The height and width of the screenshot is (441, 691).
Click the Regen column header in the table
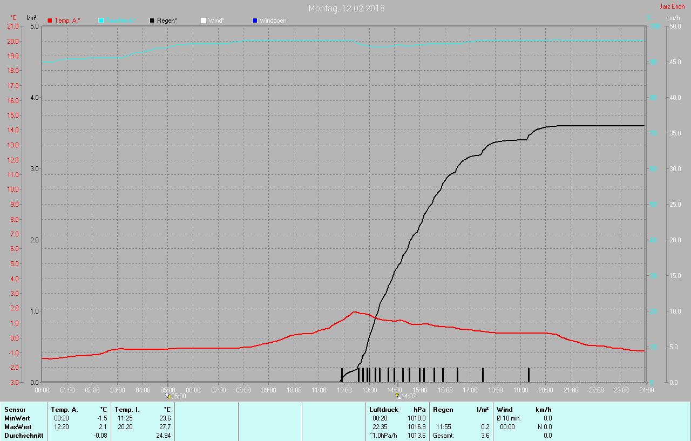coord(443,410)
